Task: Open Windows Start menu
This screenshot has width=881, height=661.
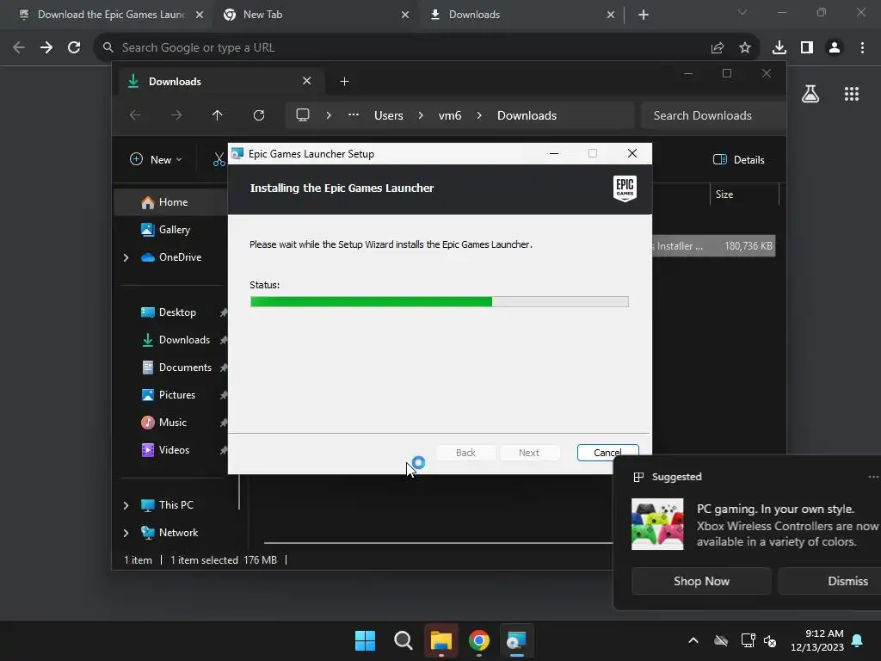Action: pos(365,640)
